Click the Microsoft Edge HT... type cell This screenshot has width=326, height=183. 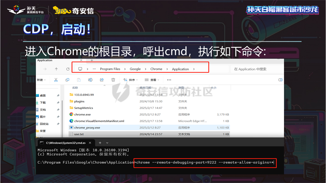tap(193, 121)
